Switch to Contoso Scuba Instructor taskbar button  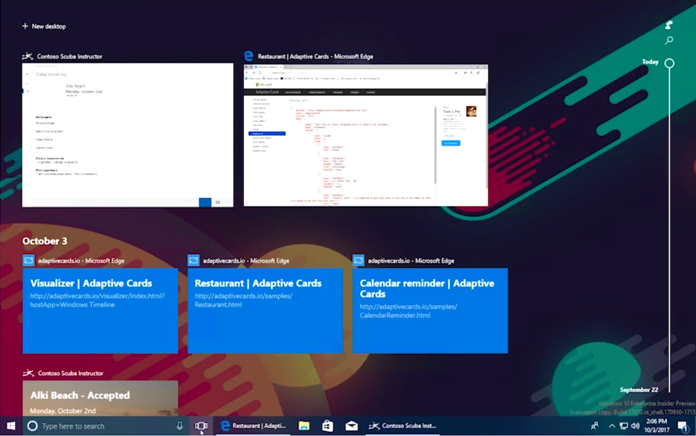click(402, 426)
